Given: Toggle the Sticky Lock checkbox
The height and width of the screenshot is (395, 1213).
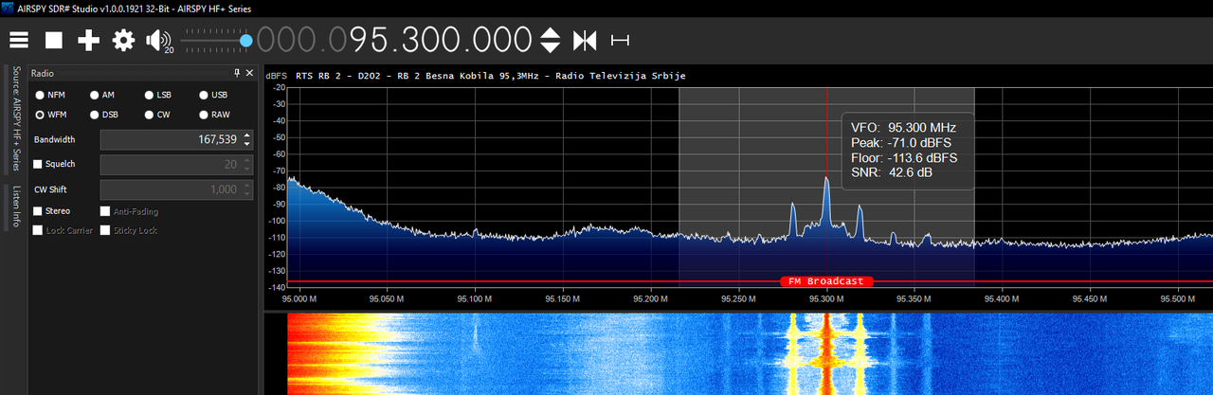Looking at the screenshot, I should (x=105, y=230).
